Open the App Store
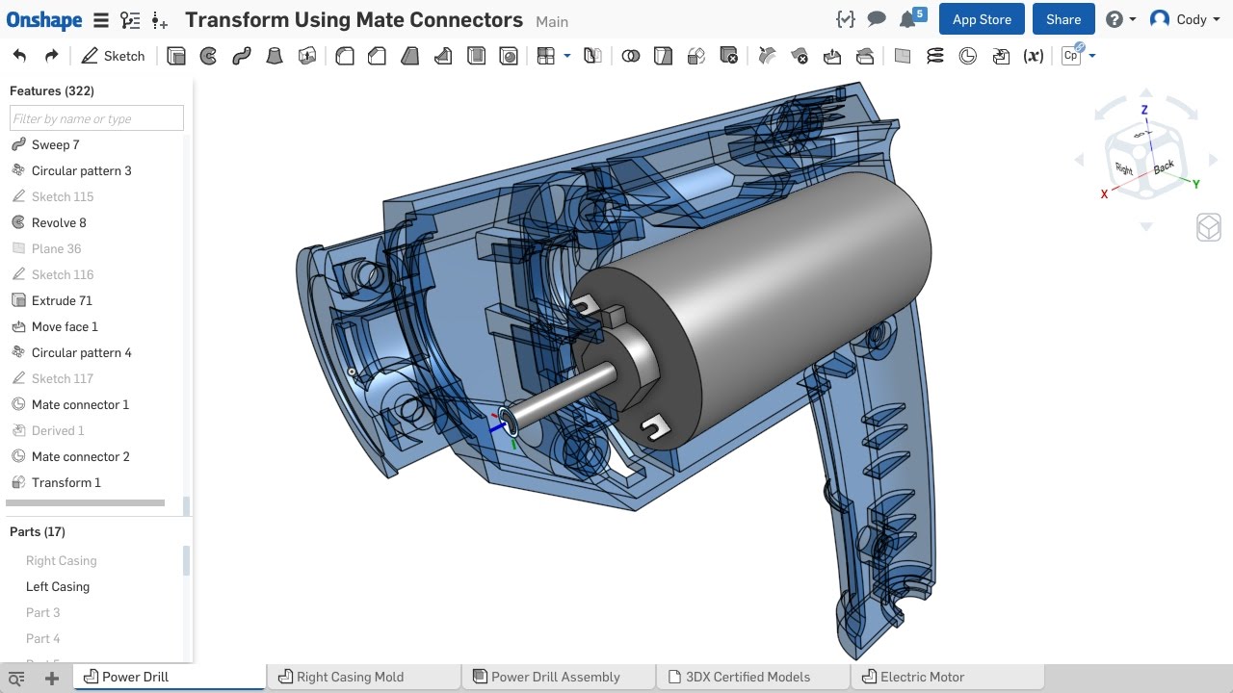Screen dimensions: 1233x693 coord(981,18)
